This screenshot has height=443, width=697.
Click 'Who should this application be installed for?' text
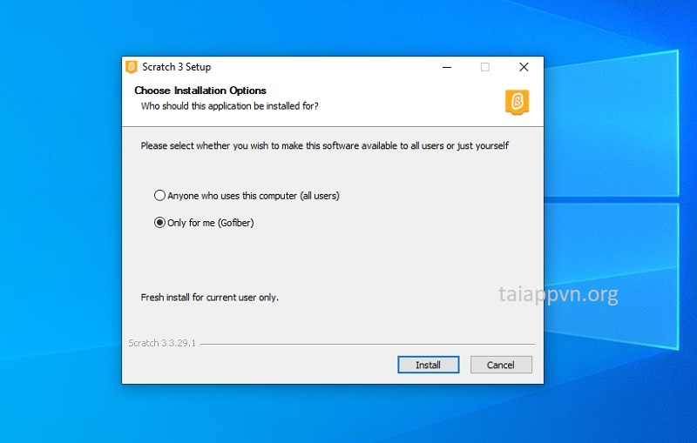[x=229, y=105]
